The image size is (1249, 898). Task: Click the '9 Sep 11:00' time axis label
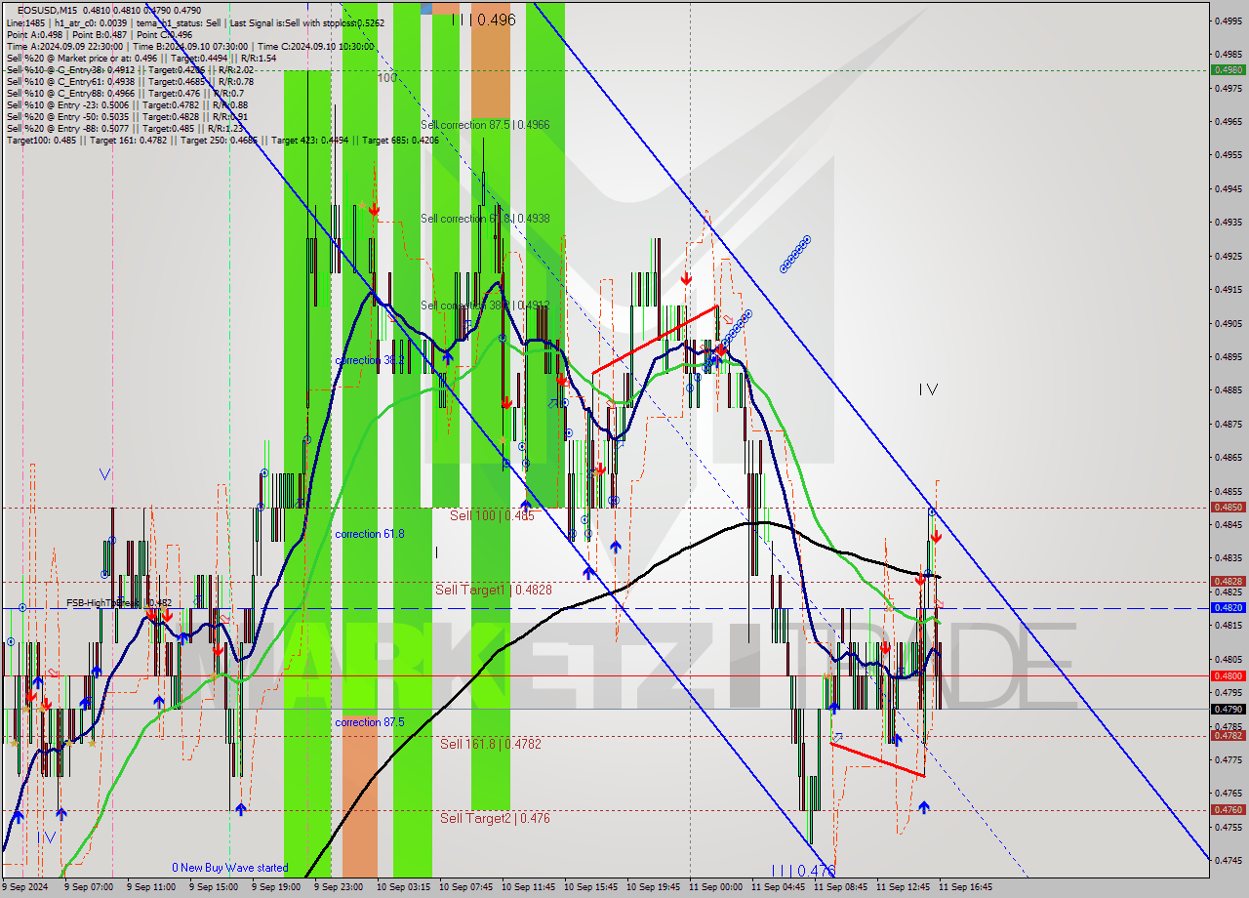coord(150,887)
